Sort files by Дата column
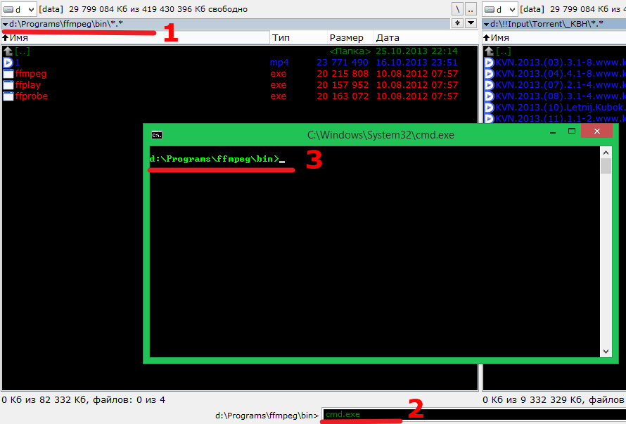This screenshot has width=626, height=424. 388,37
